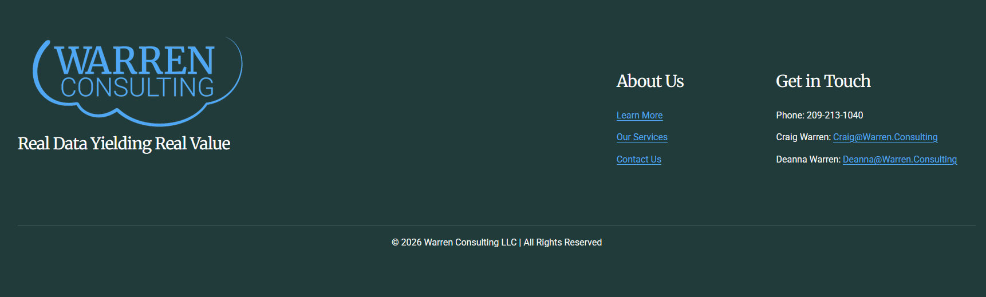Click the "Craig Warren:" label
Image resolution: width=986 pixels, height=297 pixels.
803,137
